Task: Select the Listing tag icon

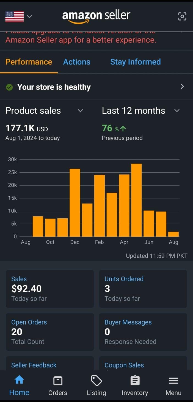Action: tap(96, 385)
